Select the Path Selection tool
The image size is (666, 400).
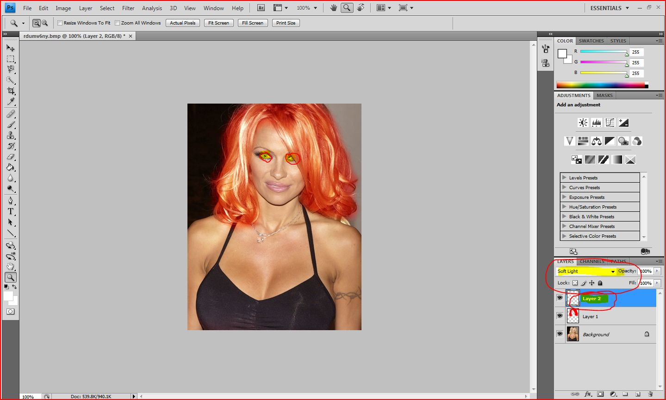click(10, 222)
